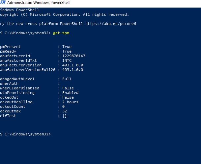
Task: Click the Microsoft Corporation copyright line
Action: coord(64,14)
